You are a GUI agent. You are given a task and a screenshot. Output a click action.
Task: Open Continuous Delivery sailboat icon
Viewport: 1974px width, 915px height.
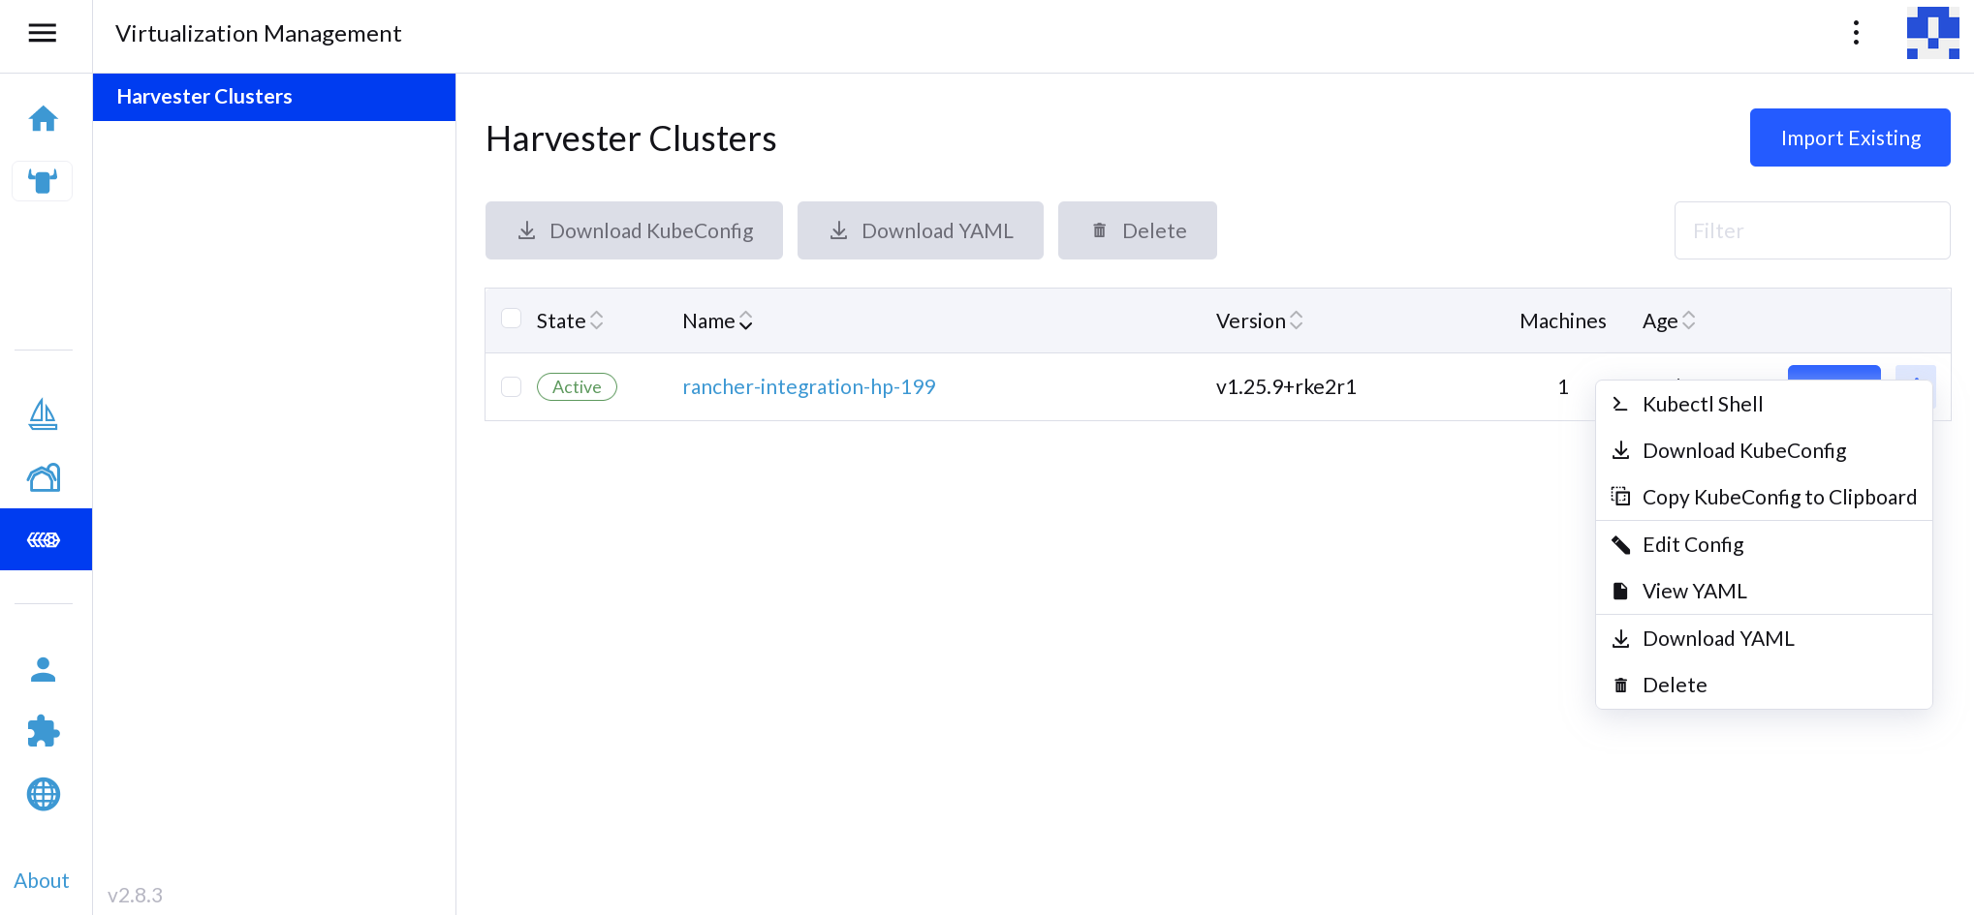point(44,414)
